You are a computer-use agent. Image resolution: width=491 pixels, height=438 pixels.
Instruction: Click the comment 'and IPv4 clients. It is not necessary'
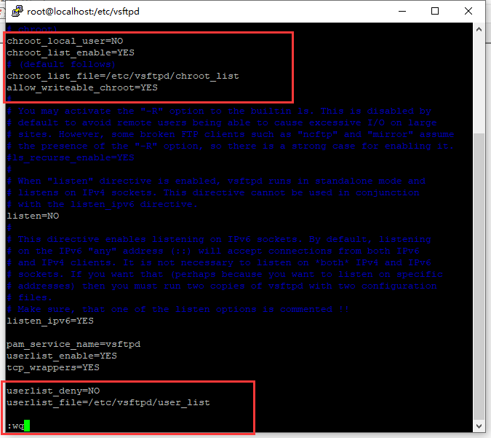tap(219, 262)
